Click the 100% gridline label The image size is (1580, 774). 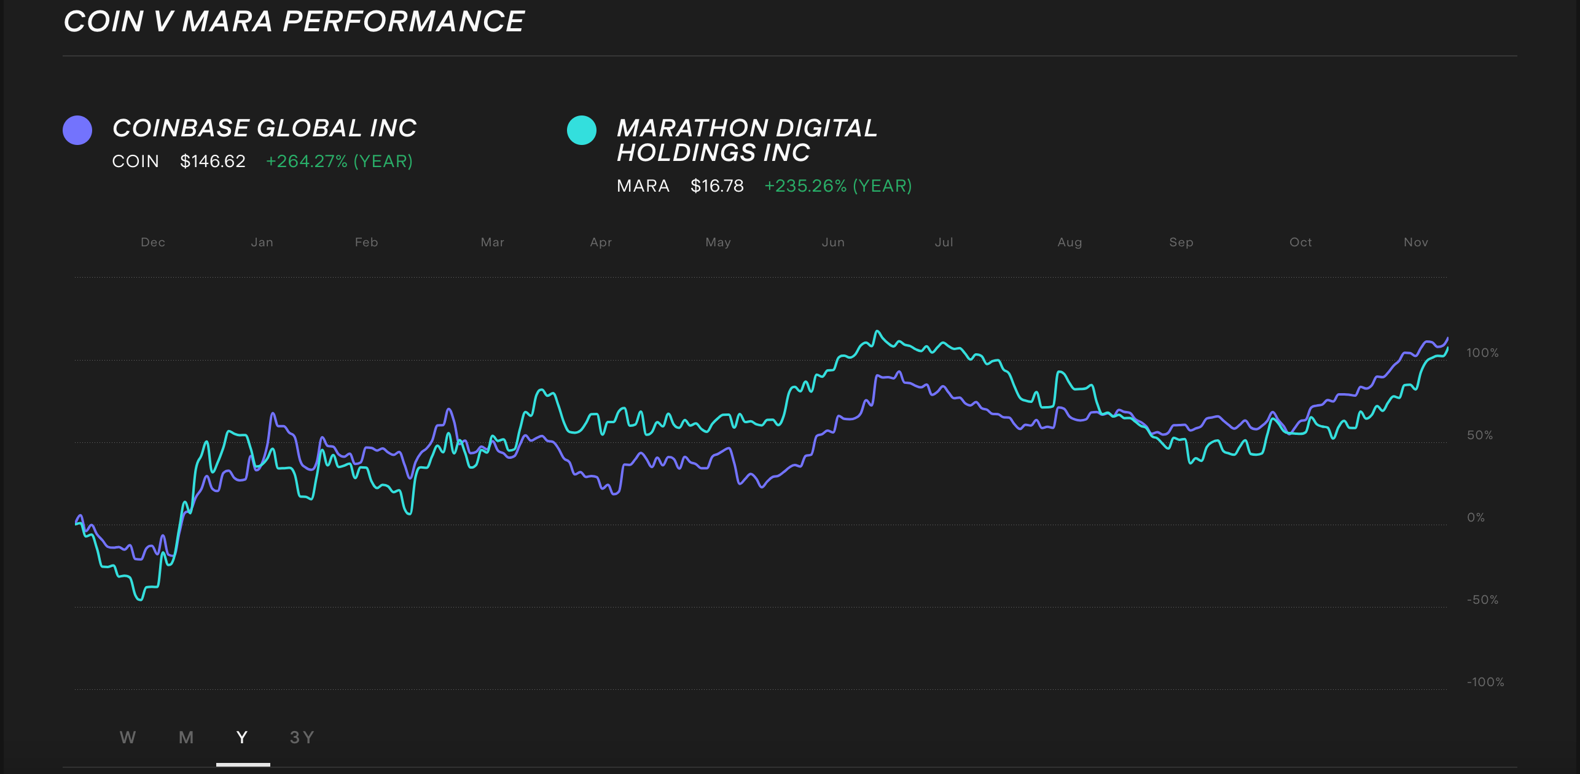coord(1483,353)
